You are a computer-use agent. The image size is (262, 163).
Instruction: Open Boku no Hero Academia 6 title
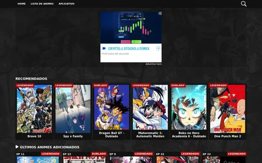pyautogui.click(x=189, y=135)
